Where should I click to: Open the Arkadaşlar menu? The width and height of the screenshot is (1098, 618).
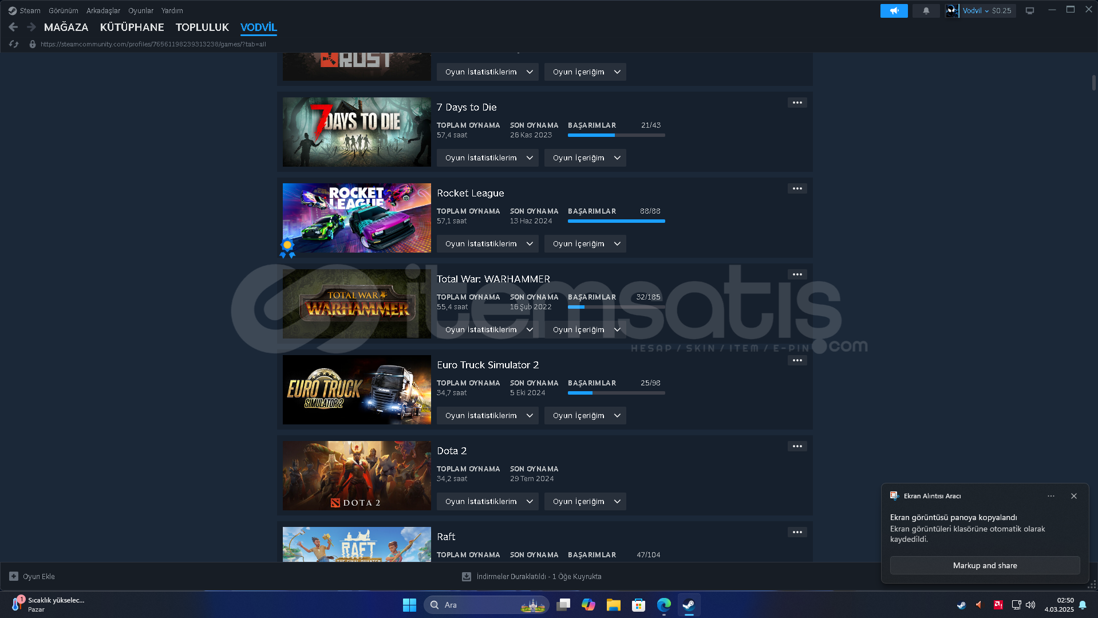103,11
